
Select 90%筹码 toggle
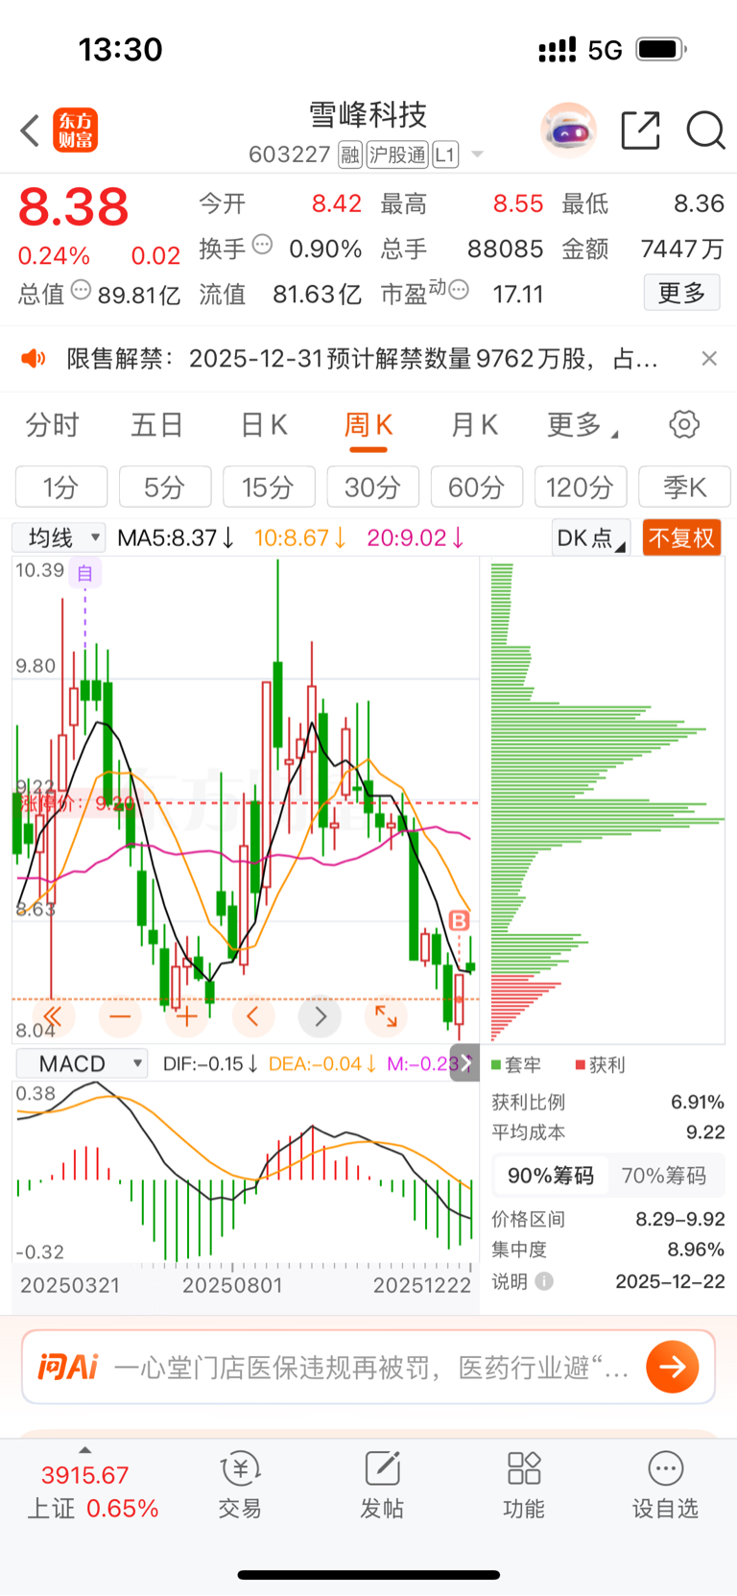pos(551,1176)
